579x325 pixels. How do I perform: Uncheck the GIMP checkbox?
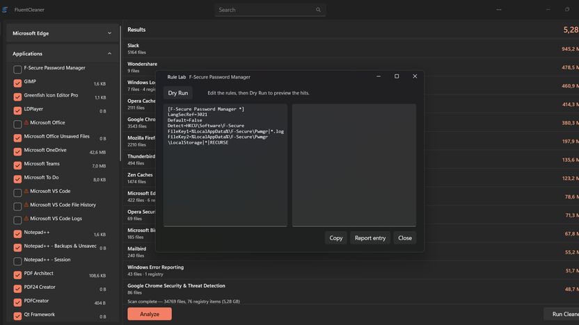[17, 83]
